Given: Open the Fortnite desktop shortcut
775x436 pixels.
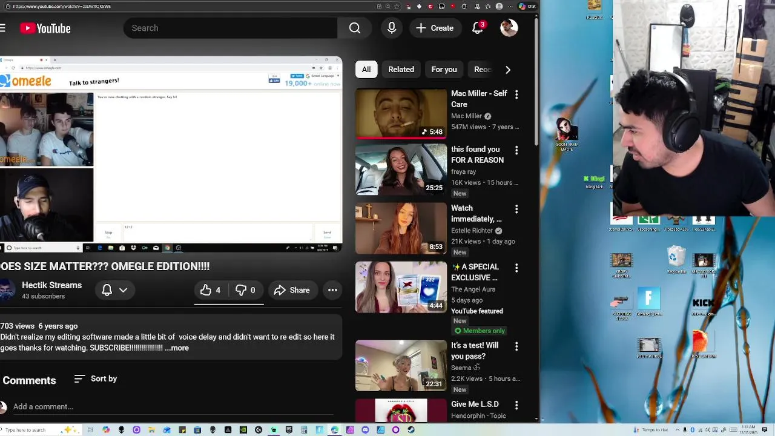Looking at the screenshot, I should pyautogui.click(x=648, y=303).
